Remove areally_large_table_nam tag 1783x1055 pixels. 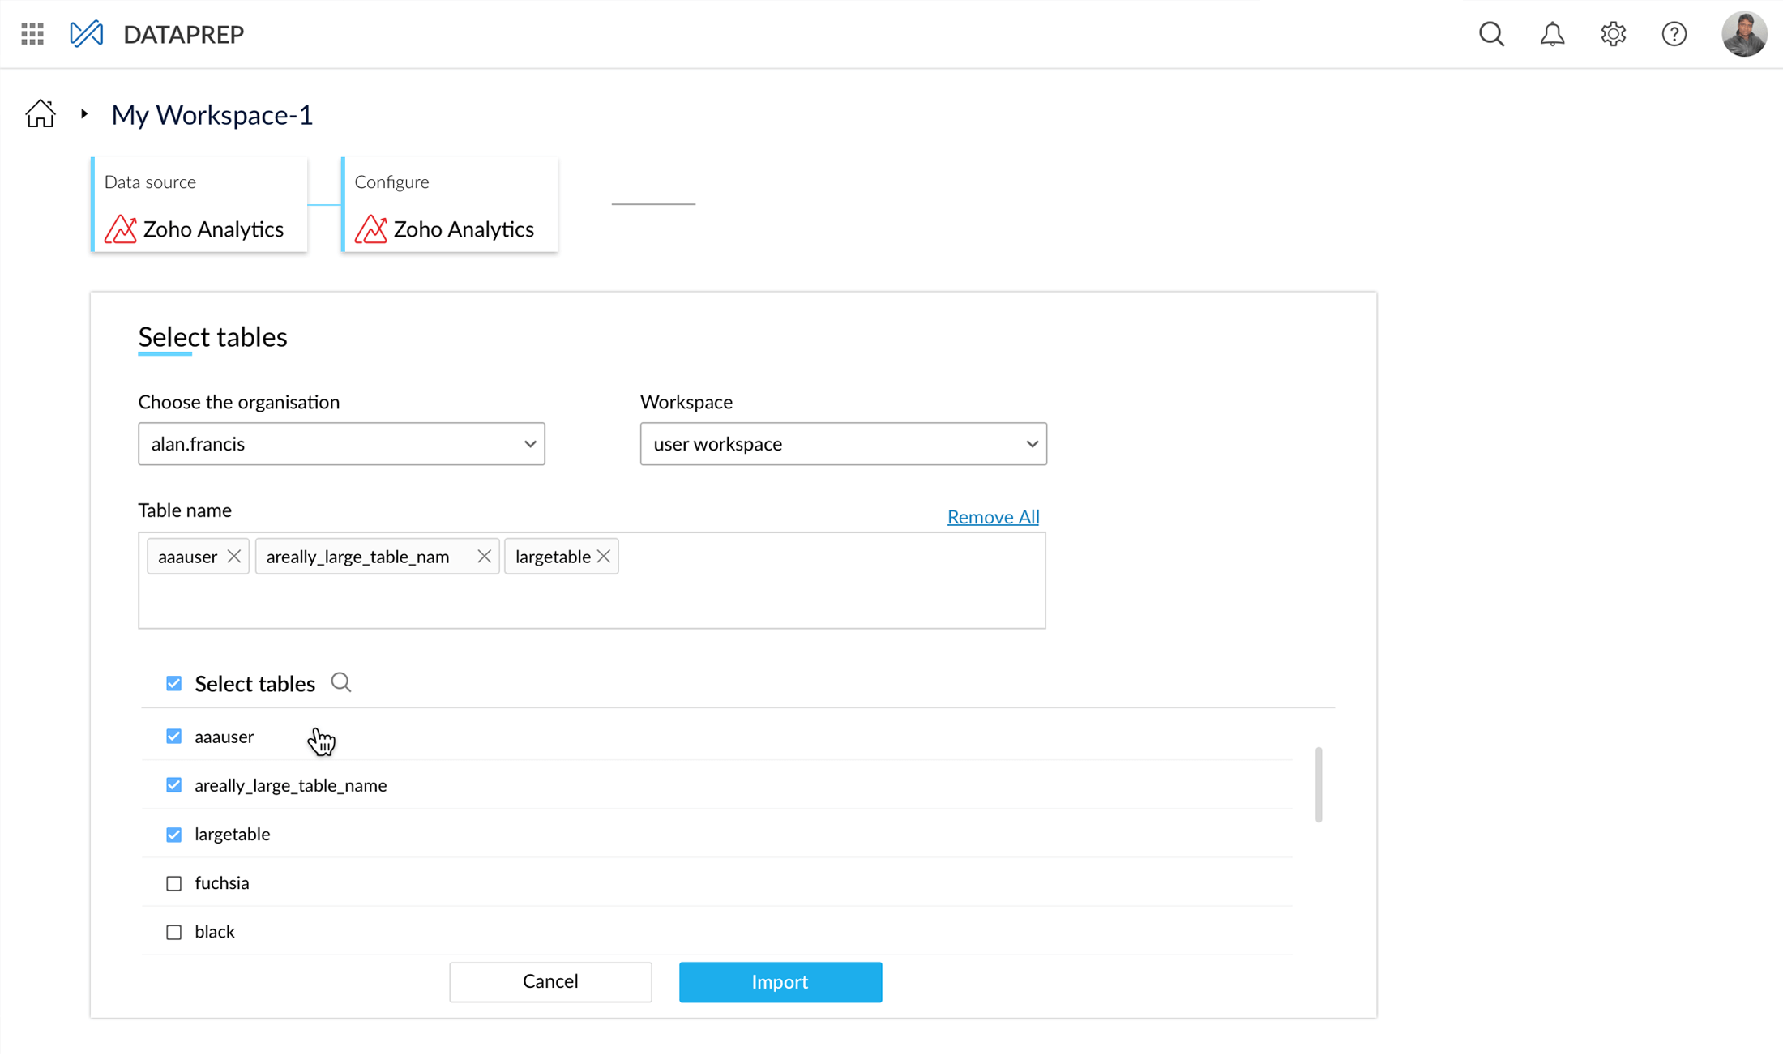(482, 557)
